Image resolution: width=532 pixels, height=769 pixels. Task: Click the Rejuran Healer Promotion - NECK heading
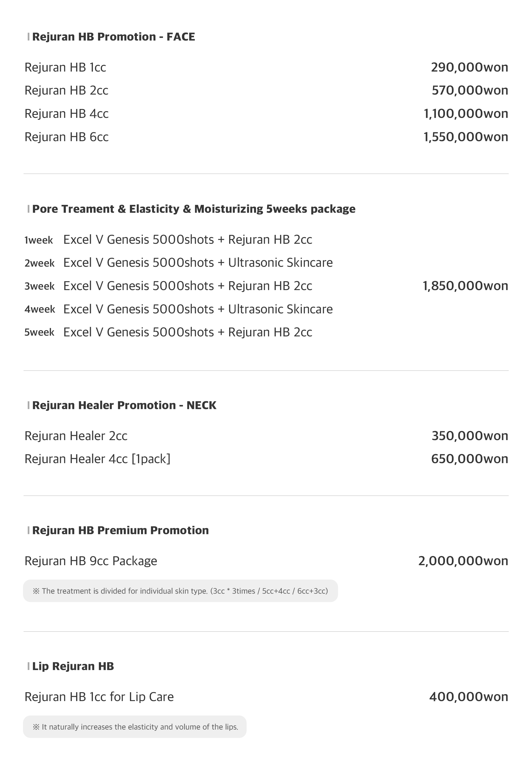[x=124, y=405]
